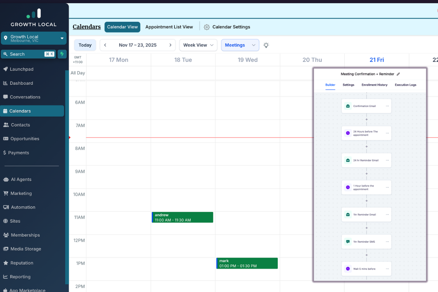
Task: Expand the Meetings calendar filter dropdown
Action: tap(240, 45)
